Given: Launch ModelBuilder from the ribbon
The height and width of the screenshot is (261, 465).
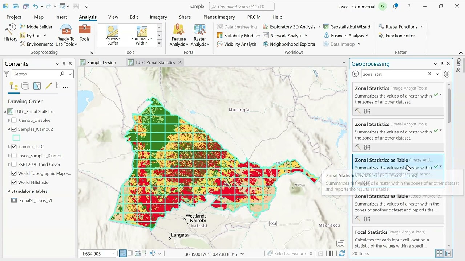Looking at the screenshot, I should coord(36,27).
